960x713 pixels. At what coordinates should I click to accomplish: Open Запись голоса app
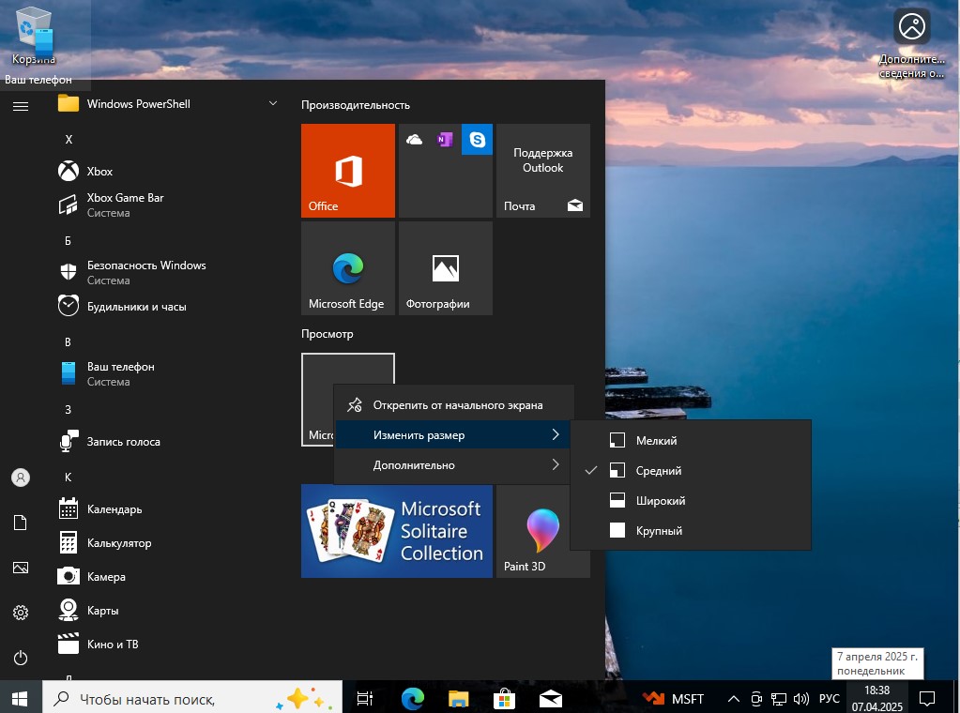(x=168, y=441)
